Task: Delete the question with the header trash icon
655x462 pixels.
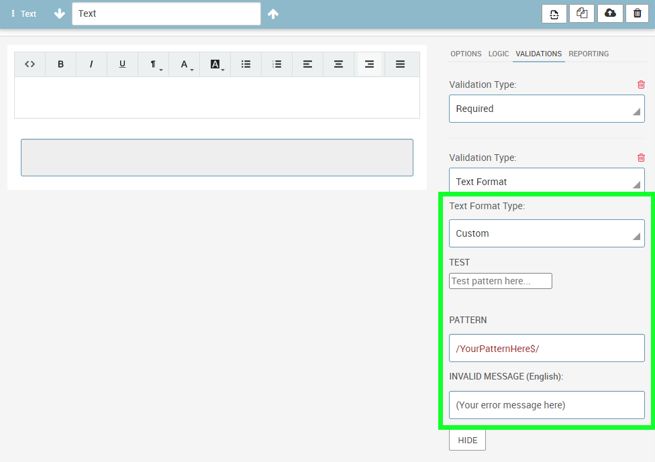Action: [637, 14]
